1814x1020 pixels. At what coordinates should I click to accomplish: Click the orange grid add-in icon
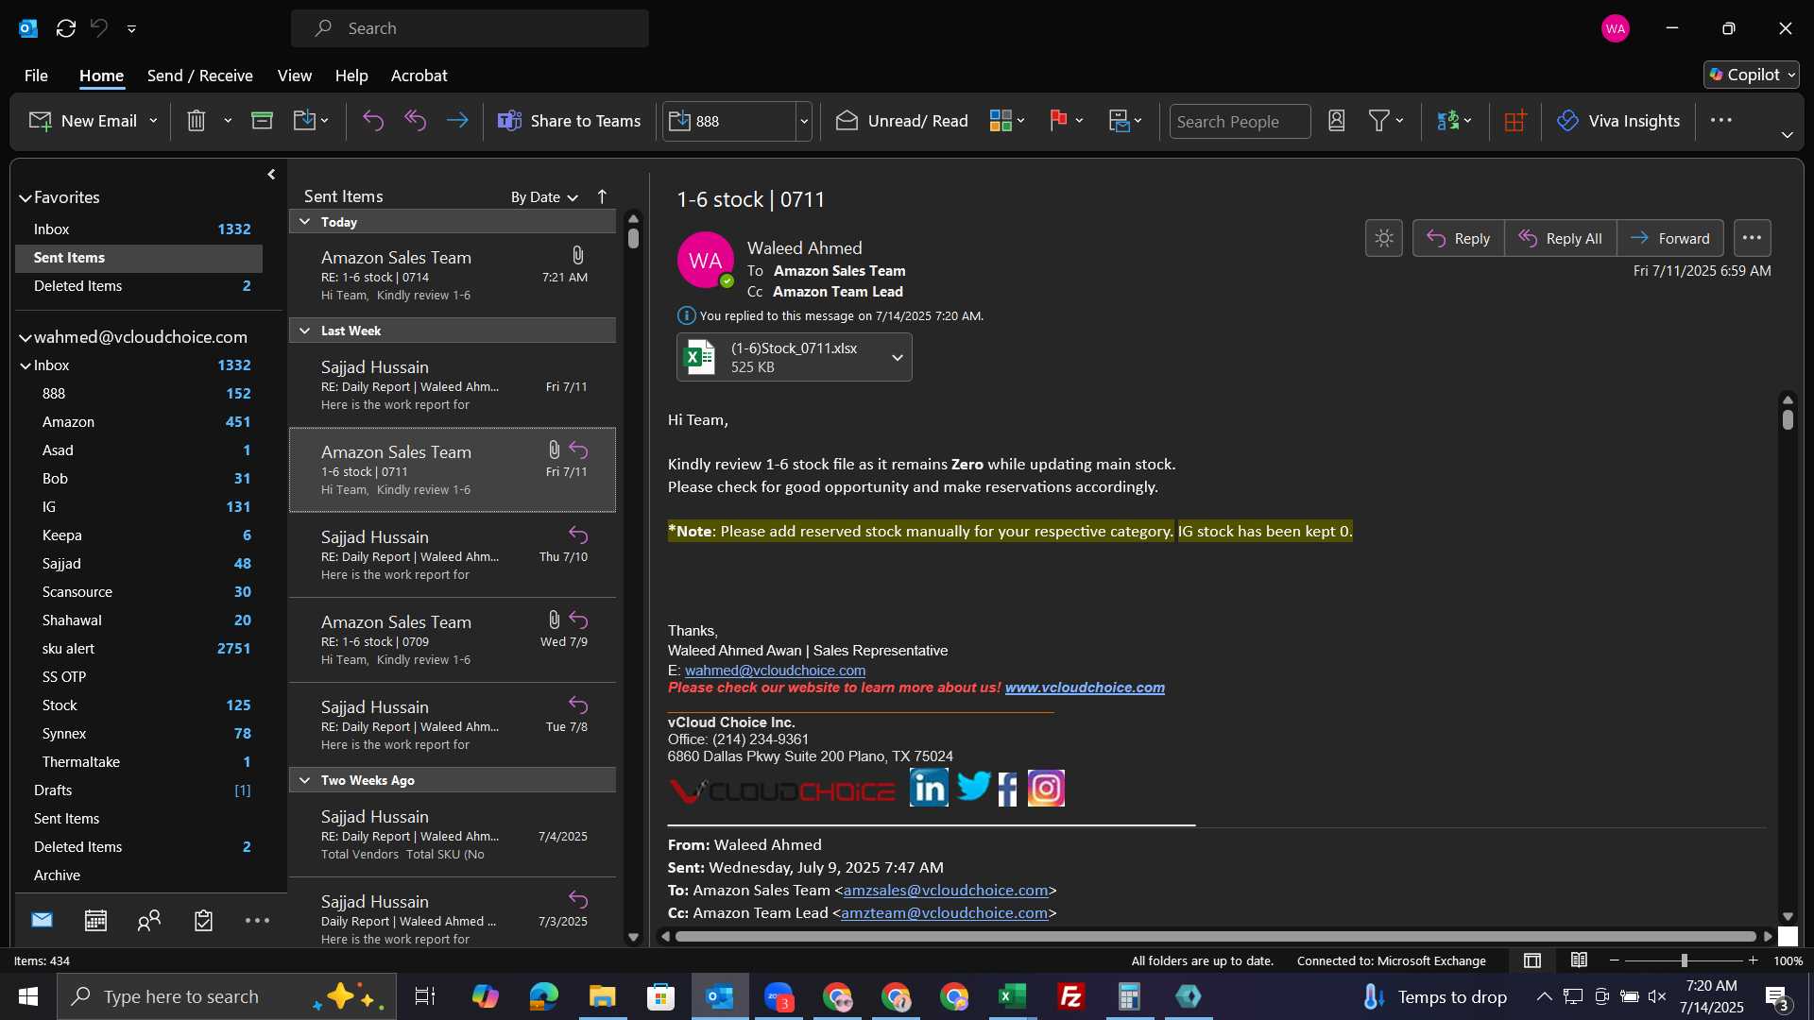coord(1515,121)
